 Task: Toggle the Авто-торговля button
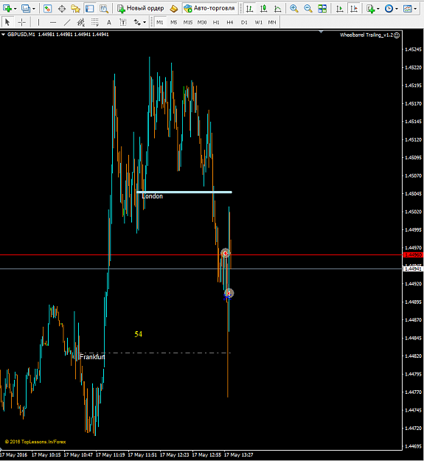coord(209,9)
